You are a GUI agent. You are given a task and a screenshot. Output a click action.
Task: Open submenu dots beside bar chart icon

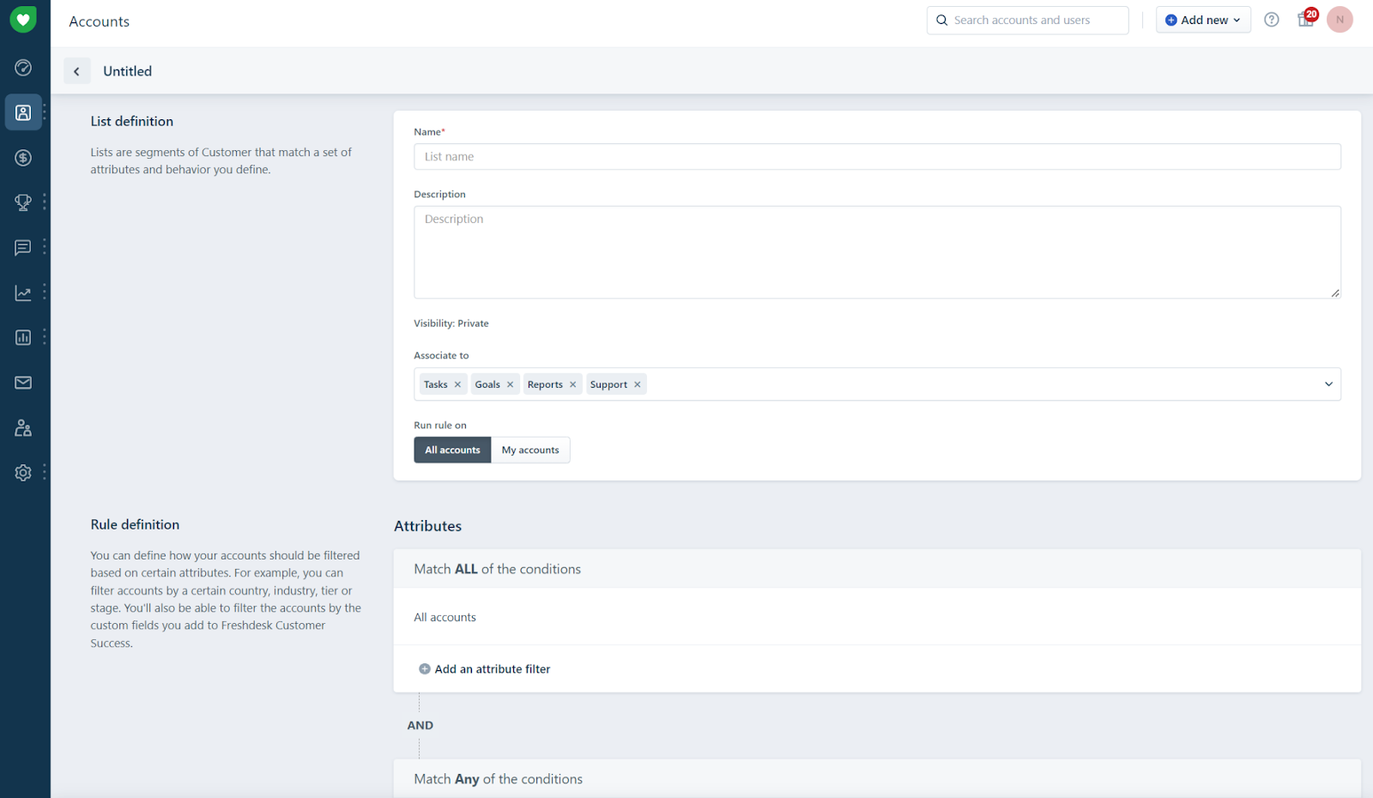tap(45, 337)
